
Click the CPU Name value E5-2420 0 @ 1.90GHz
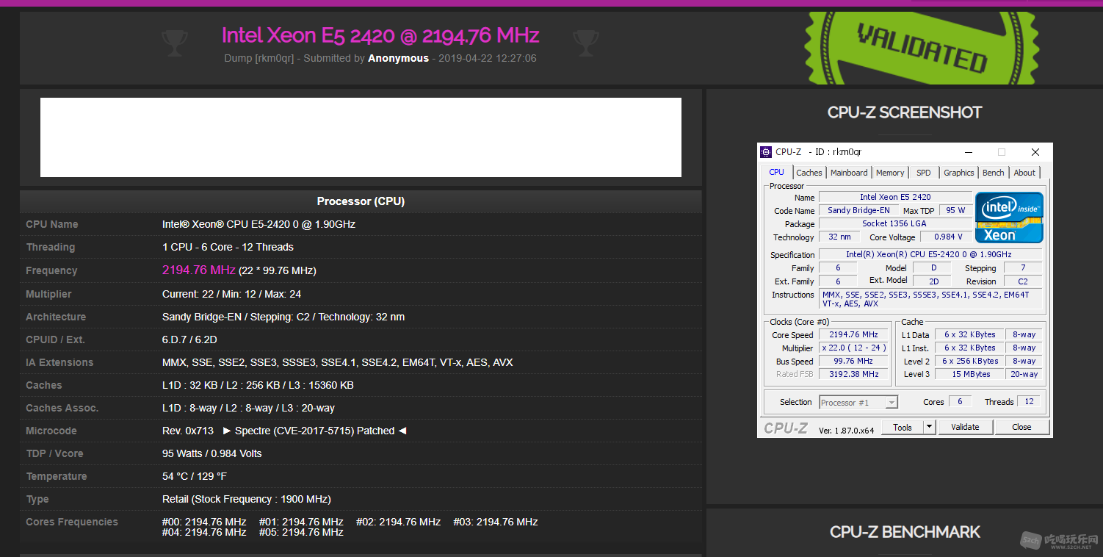(258, 224)
